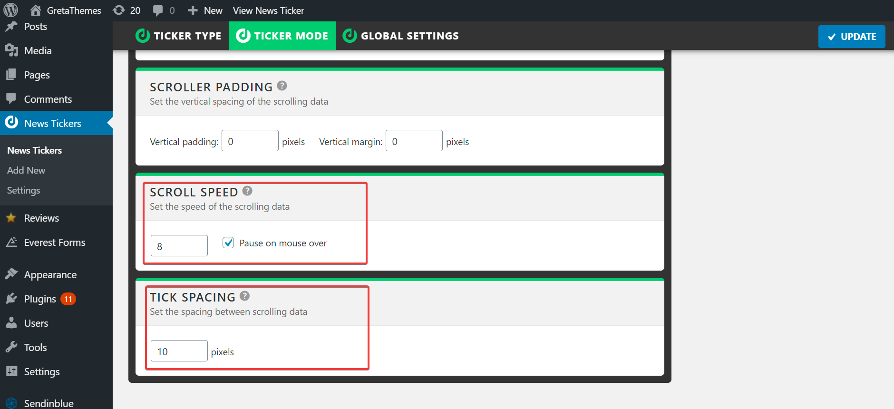894x409 pixels.
Task: Click the Settings sliders icon in sidebar
Action: click(x=11, y=371)
